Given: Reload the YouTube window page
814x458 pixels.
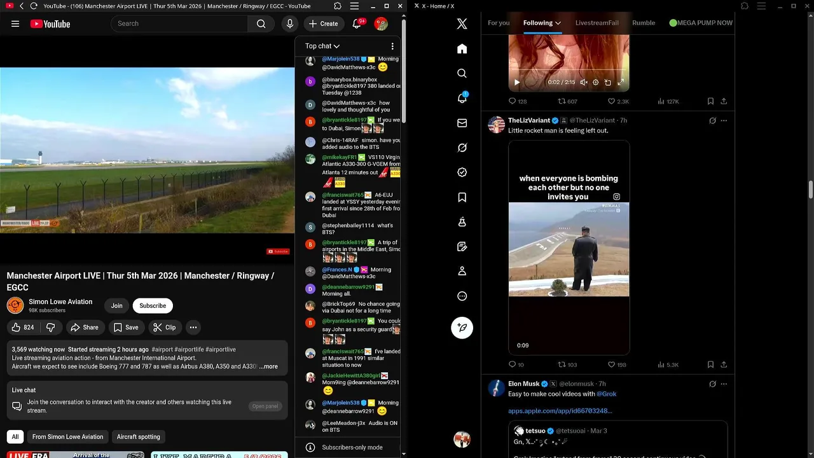Looking at the screenshot, I should click(x=34, y=6).
